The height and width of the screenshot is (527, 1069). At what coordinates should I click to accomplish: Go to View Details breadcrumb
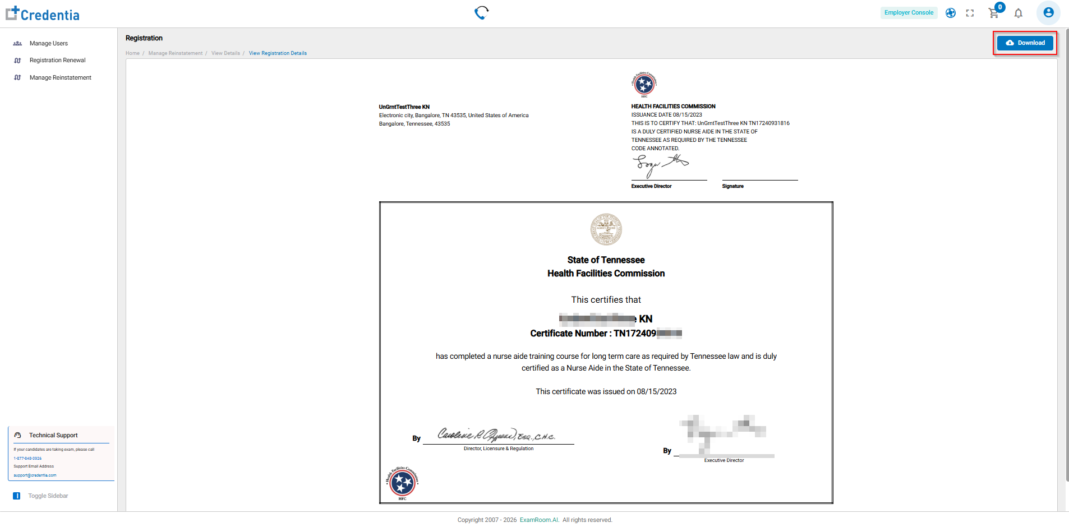point(225,53)
